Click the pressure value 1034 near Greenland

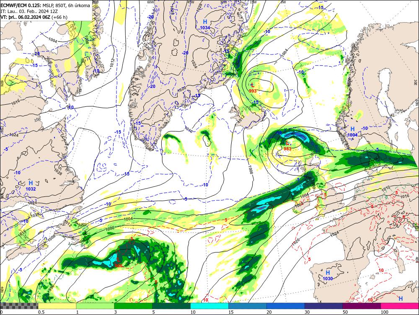[x=205, y=28]
